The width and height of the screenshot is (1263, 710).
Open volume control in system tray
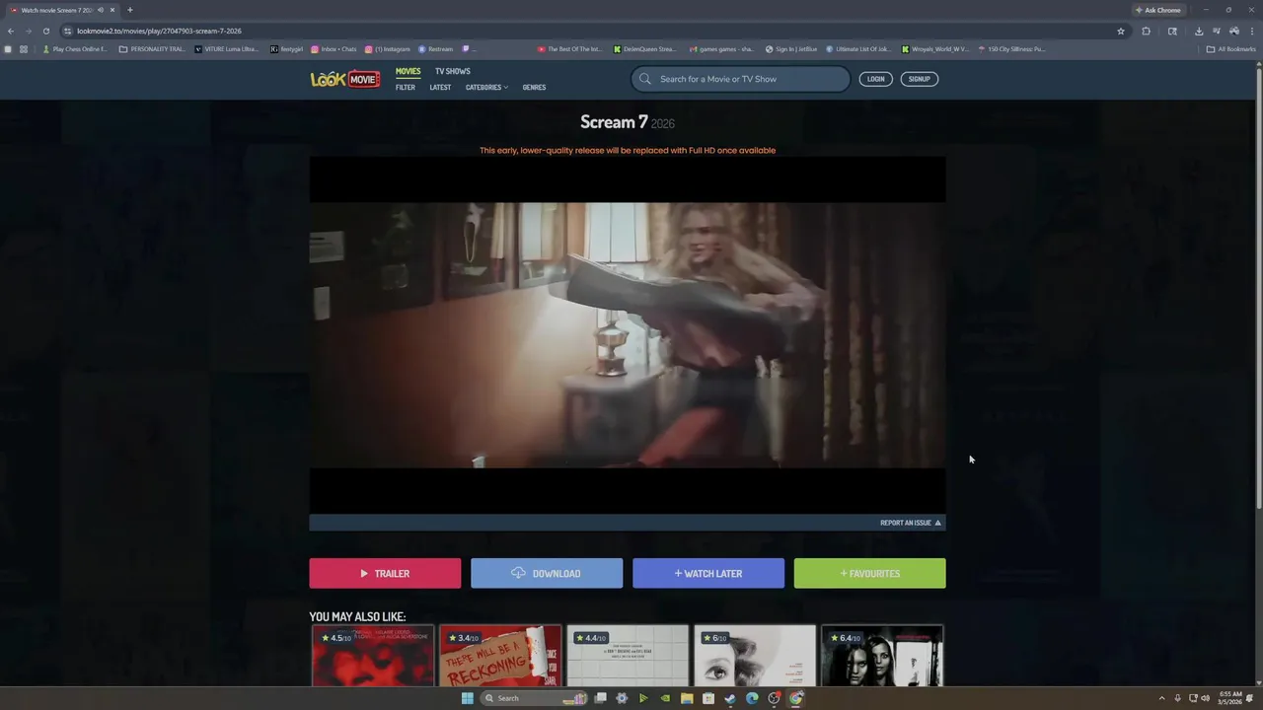[x=1206, y=698]
